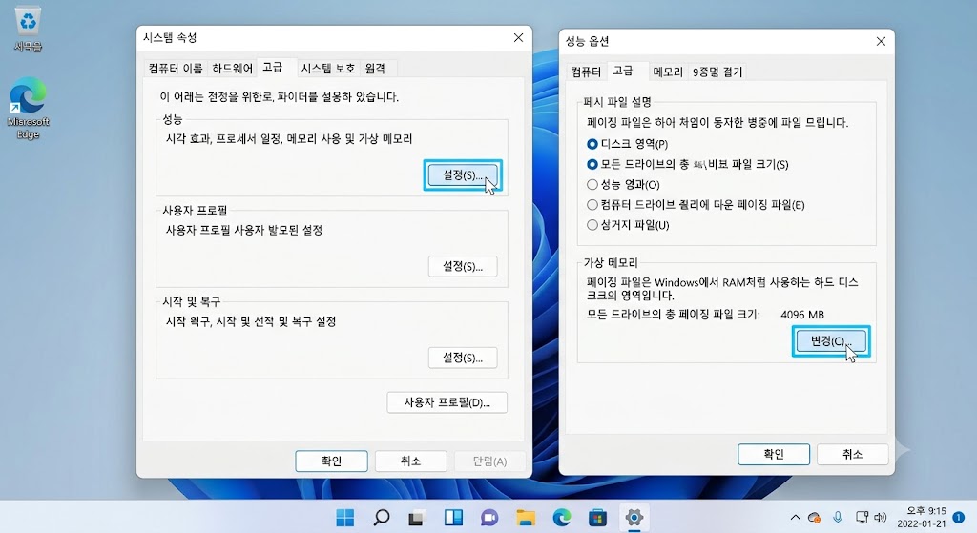The image size is (977, 533).
Task: Select the Settings gear on the taskbar
Action: (x=634, y=518)
